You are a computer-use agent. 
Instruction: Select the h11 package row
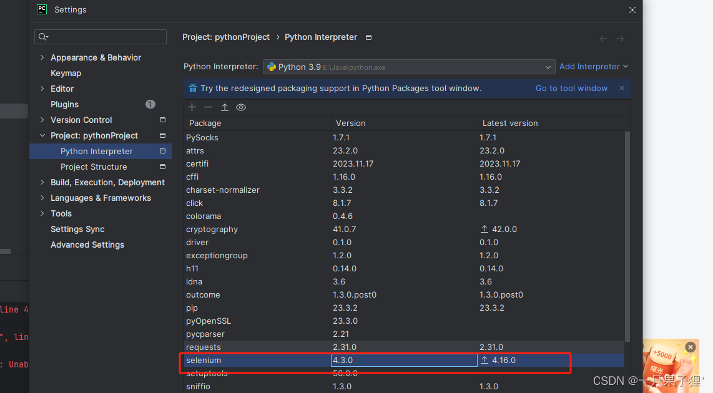pos(404,268)
